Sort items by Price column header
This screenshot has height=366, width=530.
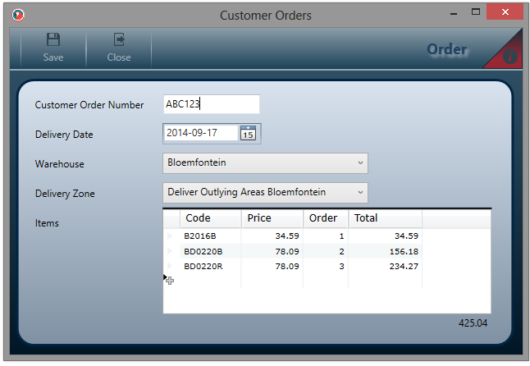(272, 218)
